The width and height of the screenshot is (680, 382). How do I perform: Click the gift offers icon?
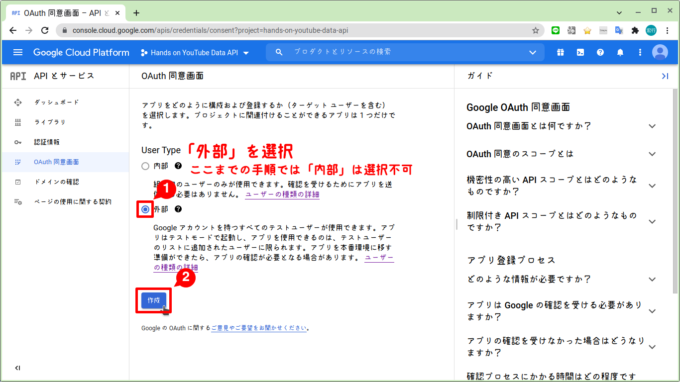[561, 52]
